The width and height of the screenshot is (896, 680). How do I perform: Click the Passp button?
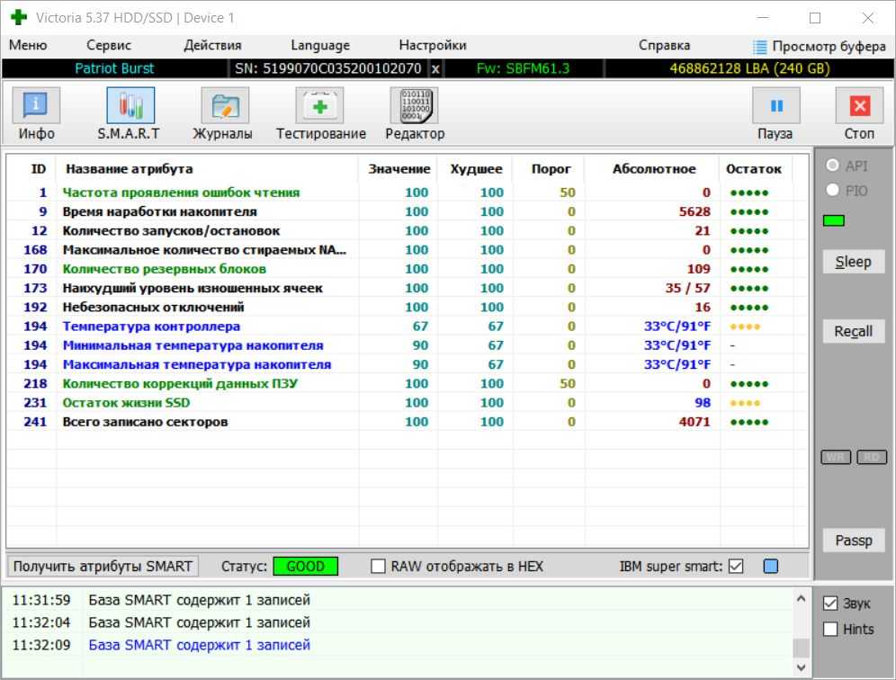(854, 541)
